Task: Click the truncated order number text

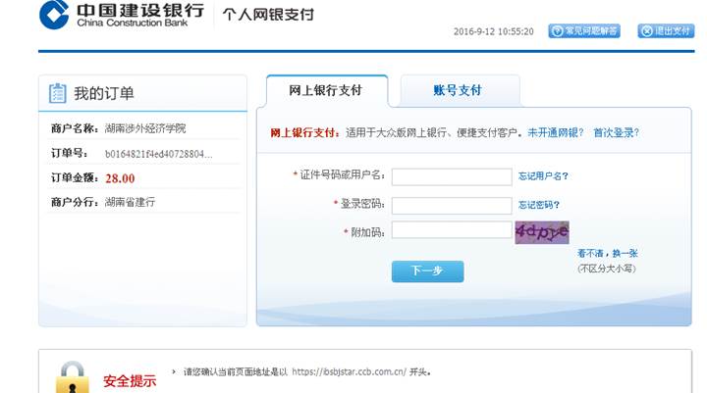Action: click(x=159, y=154)
